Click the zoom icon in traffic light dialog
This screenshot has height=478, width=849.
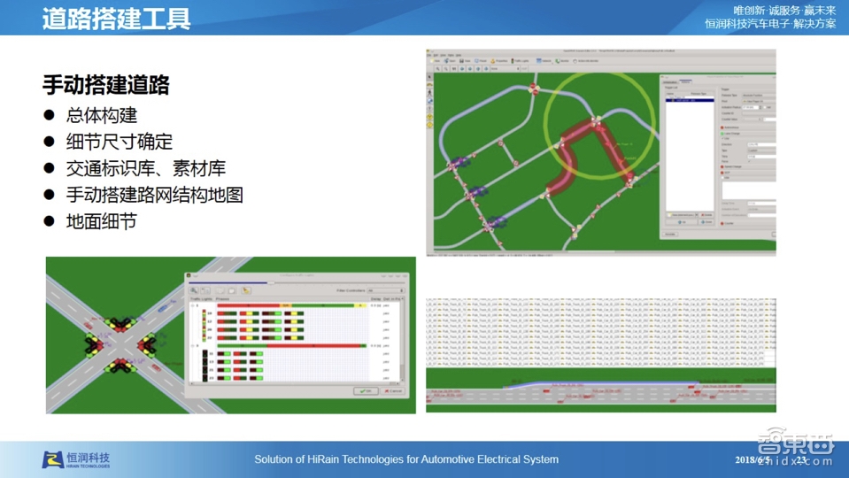[x=194, y=290]
